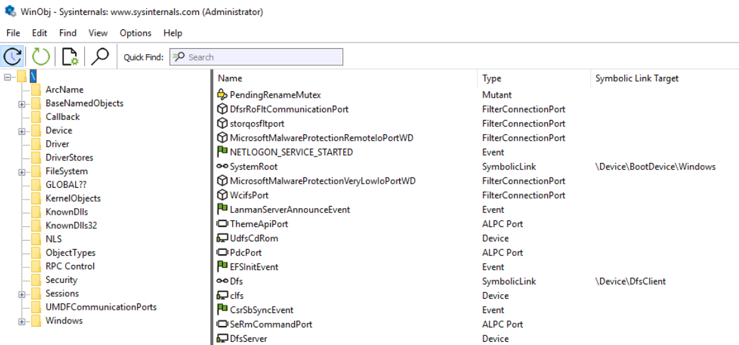Select the UMDFCommunicationPorts tree folder

pos(101,307)
